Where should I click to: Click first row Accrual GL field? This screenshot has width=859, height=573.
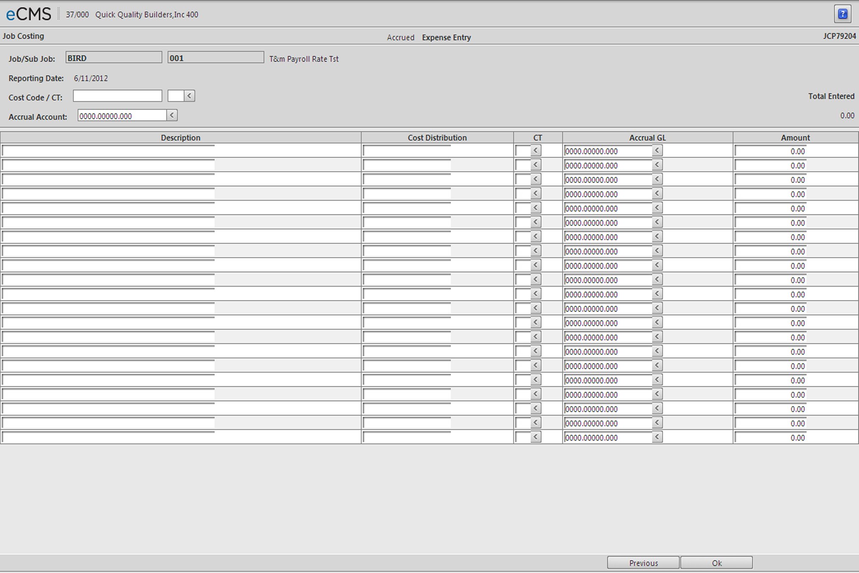(x=608, y=151)
